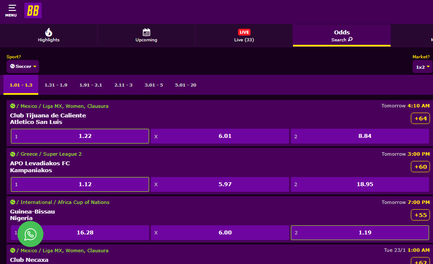Switch to the Upcoming calendar tab

coord(147,35)
